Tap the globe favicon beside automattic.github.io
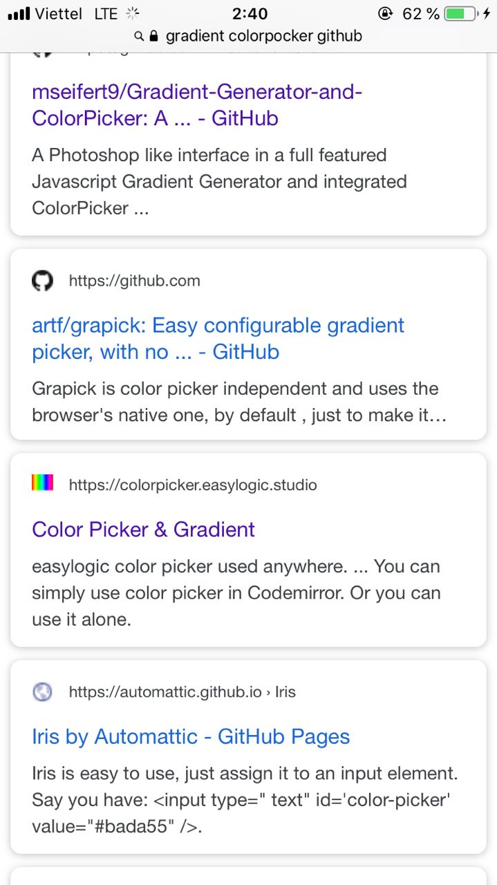497x885 pixels. 42,691
